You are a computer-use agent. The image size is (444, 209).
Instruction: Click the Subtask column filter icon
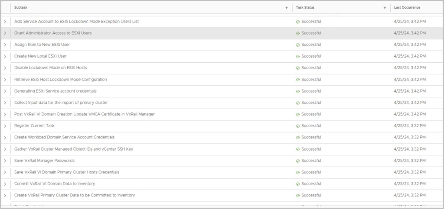pyautogui.click(x=286, y=8)
